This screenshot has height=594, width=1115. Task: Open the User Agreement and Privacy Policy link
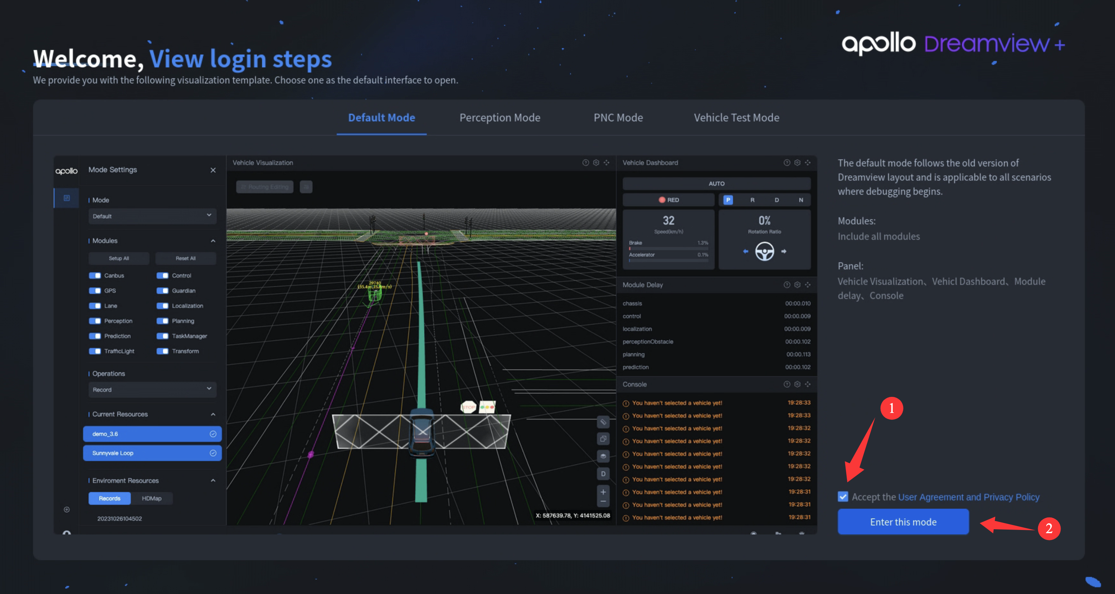[968, 497]
